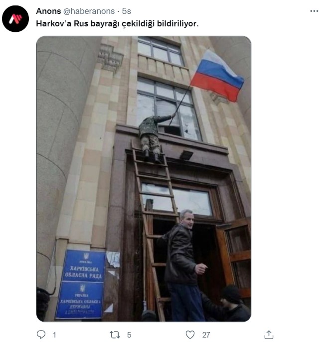Open the three-dot more options menu
Image resolution: width=323 pixels, height=342 pixels.
314,11
